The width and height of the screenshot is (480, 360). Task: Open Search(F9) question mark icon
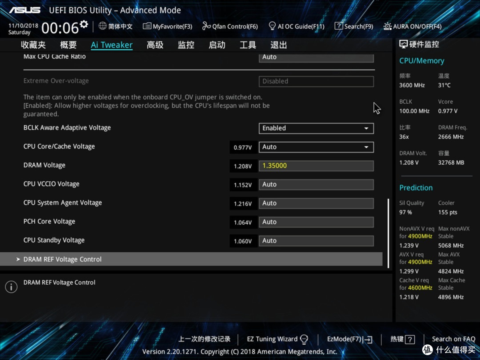pyautogui.click(x=339, y=26)
